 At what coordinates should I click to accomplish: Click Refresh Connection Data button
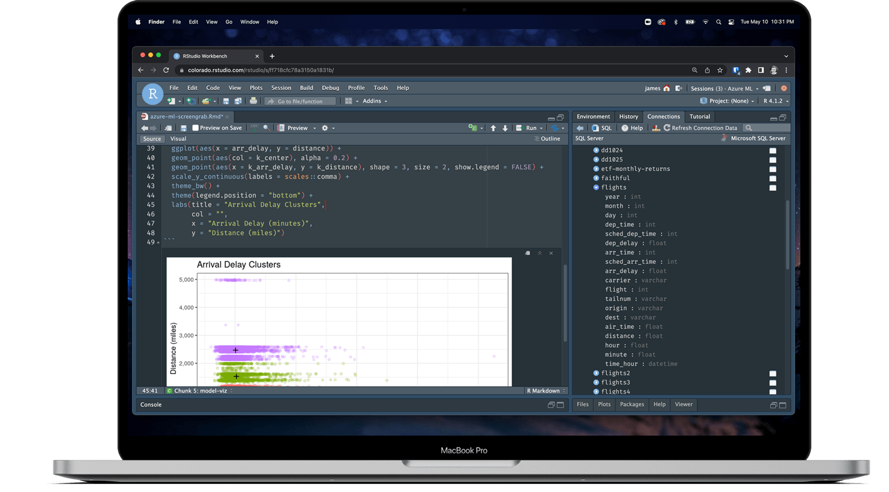coord(700,128)
